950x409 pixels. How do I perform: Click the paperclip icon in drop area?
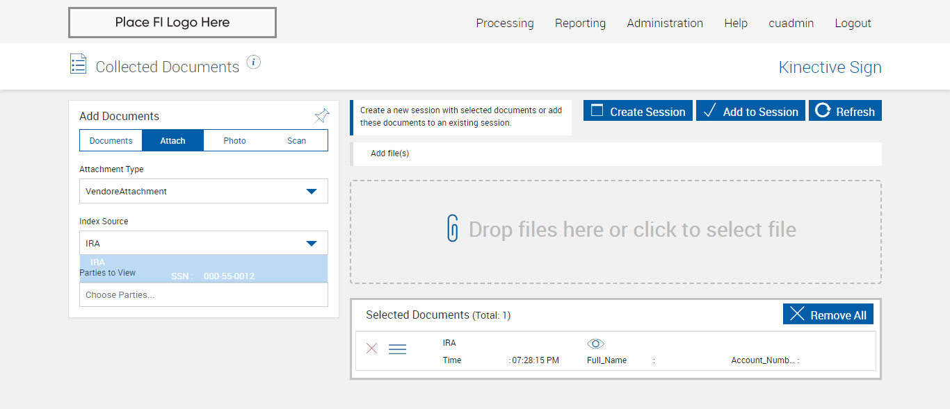(453, 229)
